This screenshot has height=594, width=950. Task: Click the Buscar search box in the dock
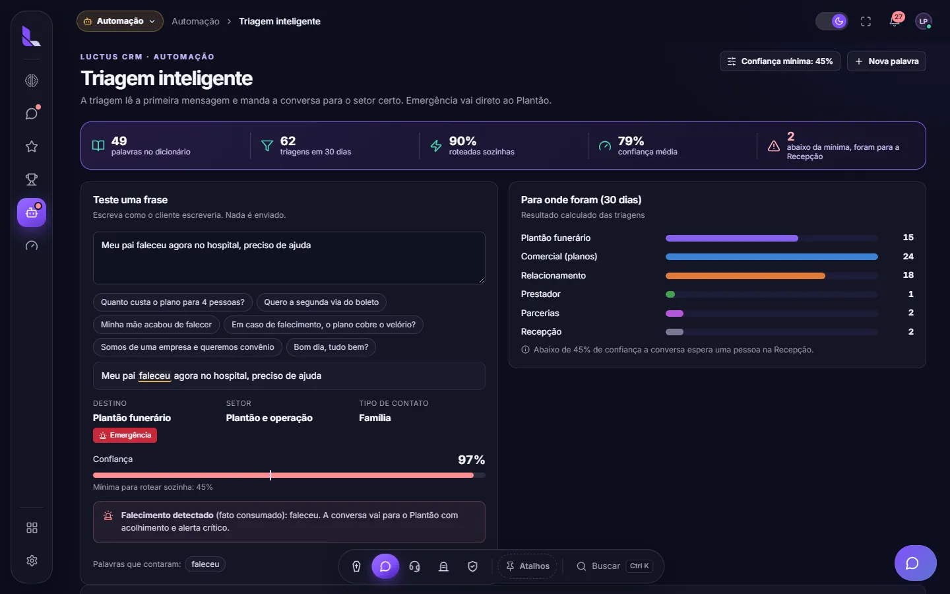614,566
